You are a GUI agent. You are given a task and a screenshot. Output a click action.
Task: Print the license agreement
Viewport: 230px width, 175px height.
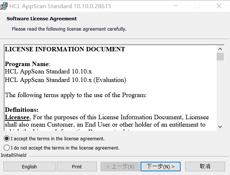coord(77,167)
